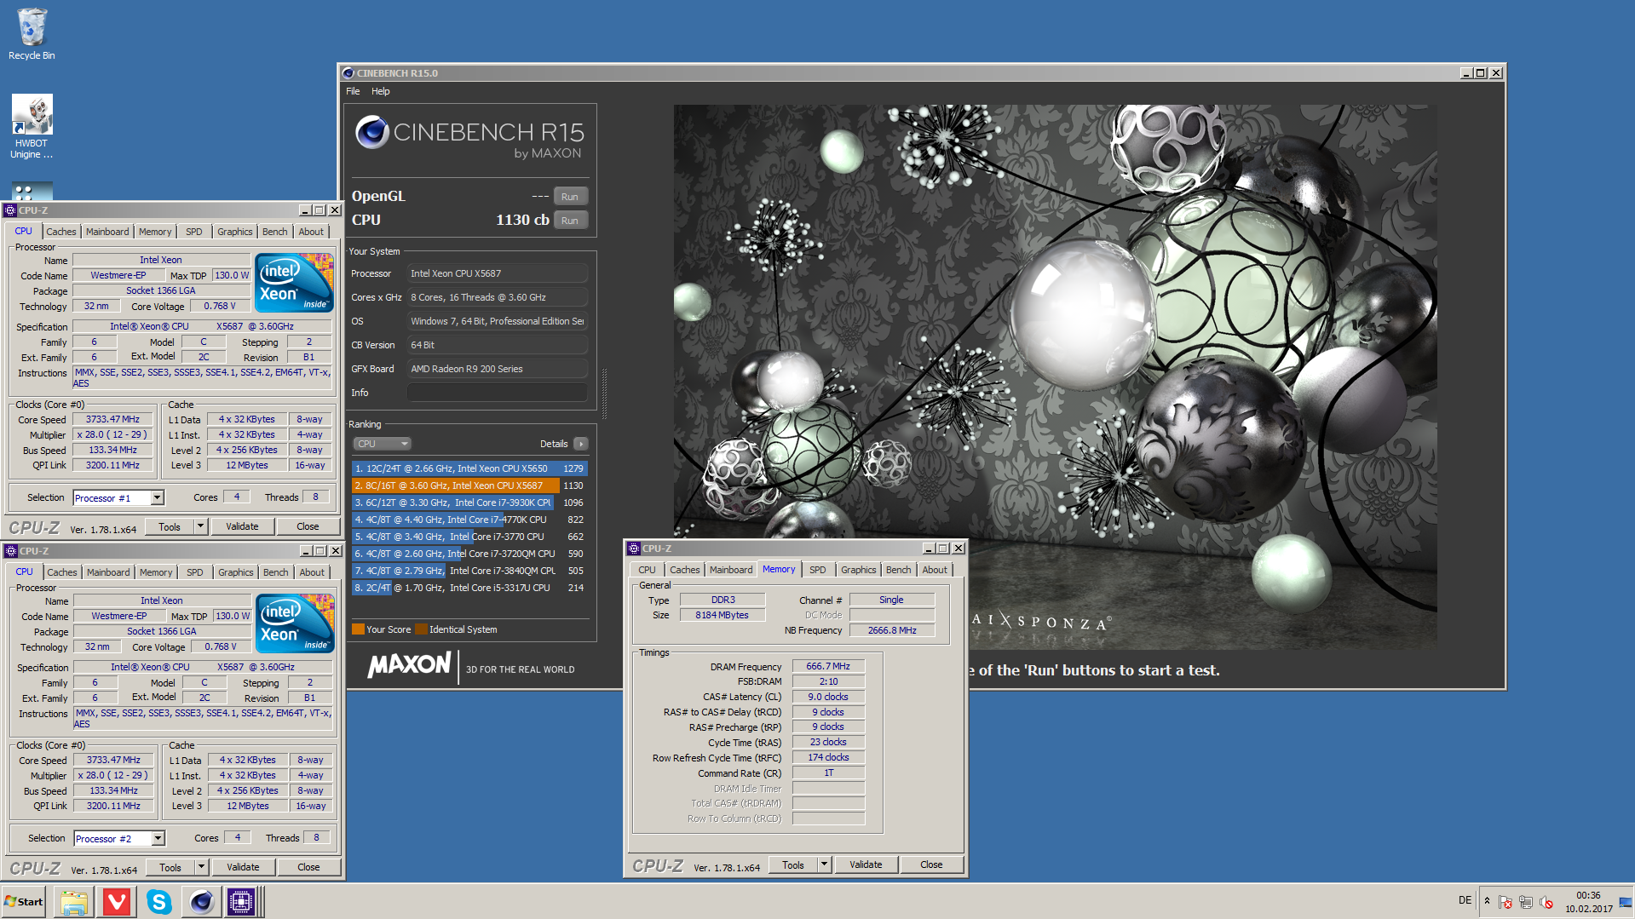Run the OpenGL benchmark
Screen dimensions: 1635x919
[x=570, y=196]
